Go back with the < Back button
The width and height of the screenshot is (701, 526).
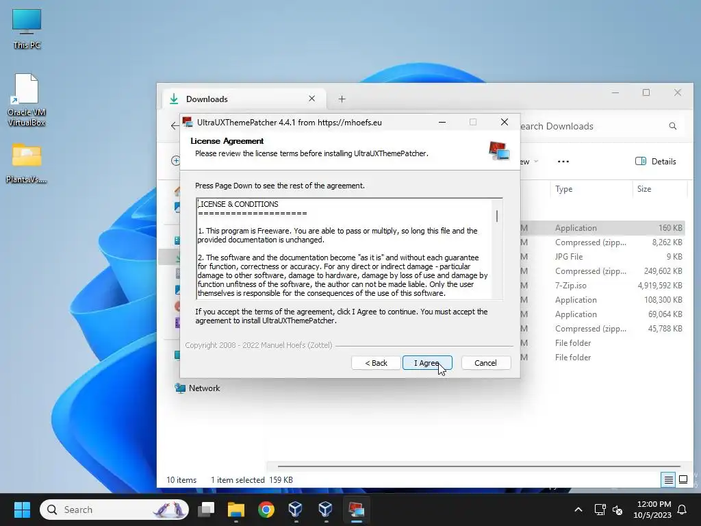coord(376,363)
